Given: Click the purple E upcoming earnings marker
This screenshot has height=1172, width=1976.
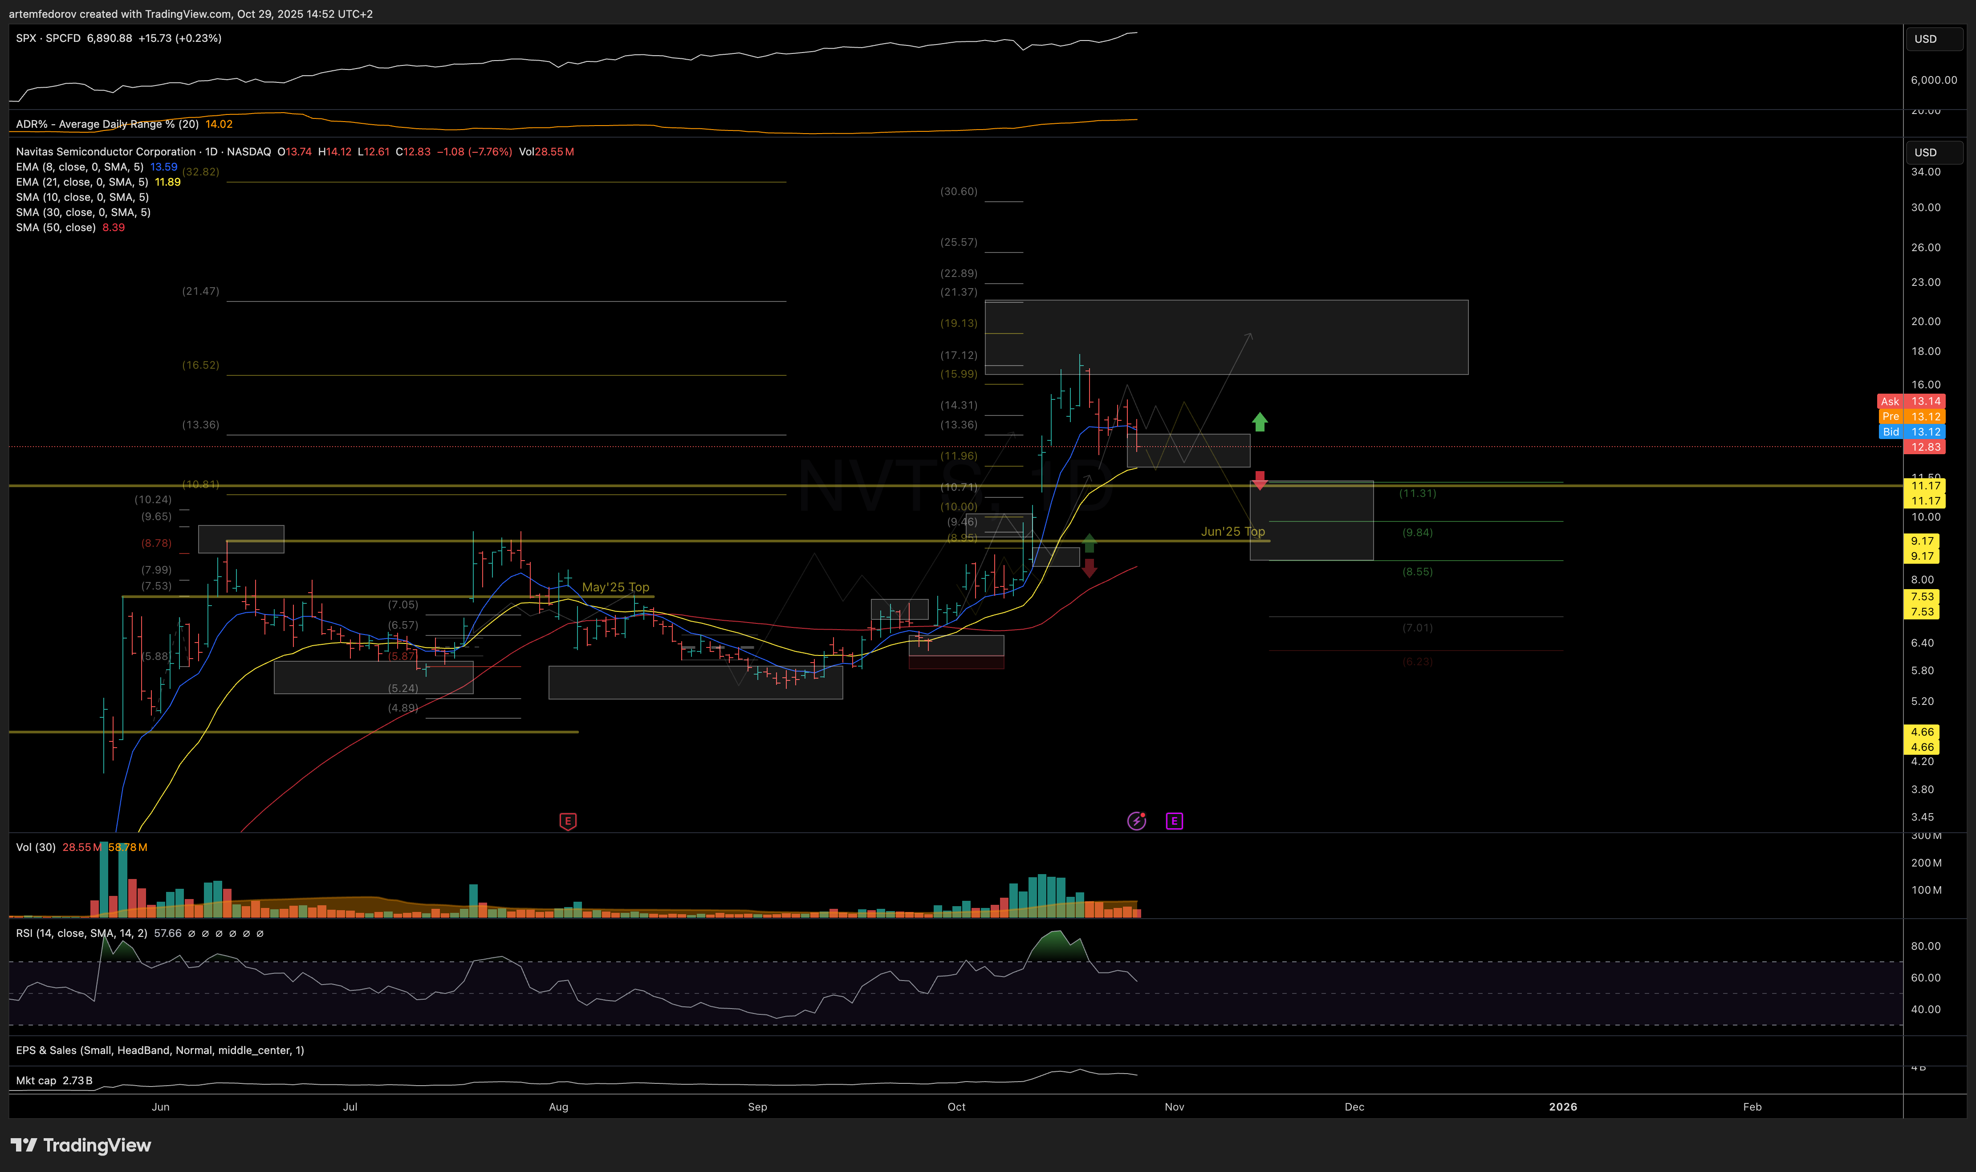Looking at the screenshot, I should point(1174,822).
